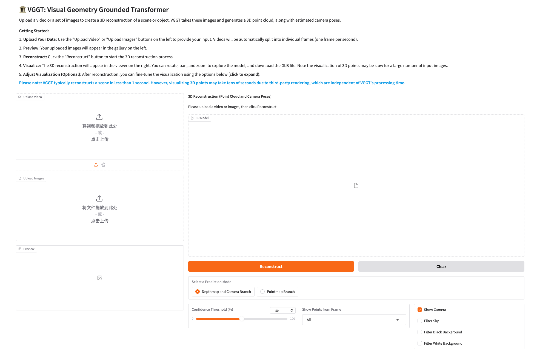
Task: Click the reset icon beside Confidence Threshold value
Action: pyautogui.click(x=292, y=310)
